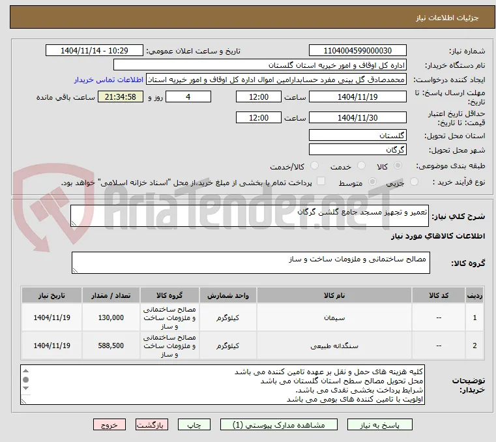The width and height of the screenshot is (496, 442).
Task: Click scroll-up arrow in توضیحات خریدار box
Action: pos(26,371)
